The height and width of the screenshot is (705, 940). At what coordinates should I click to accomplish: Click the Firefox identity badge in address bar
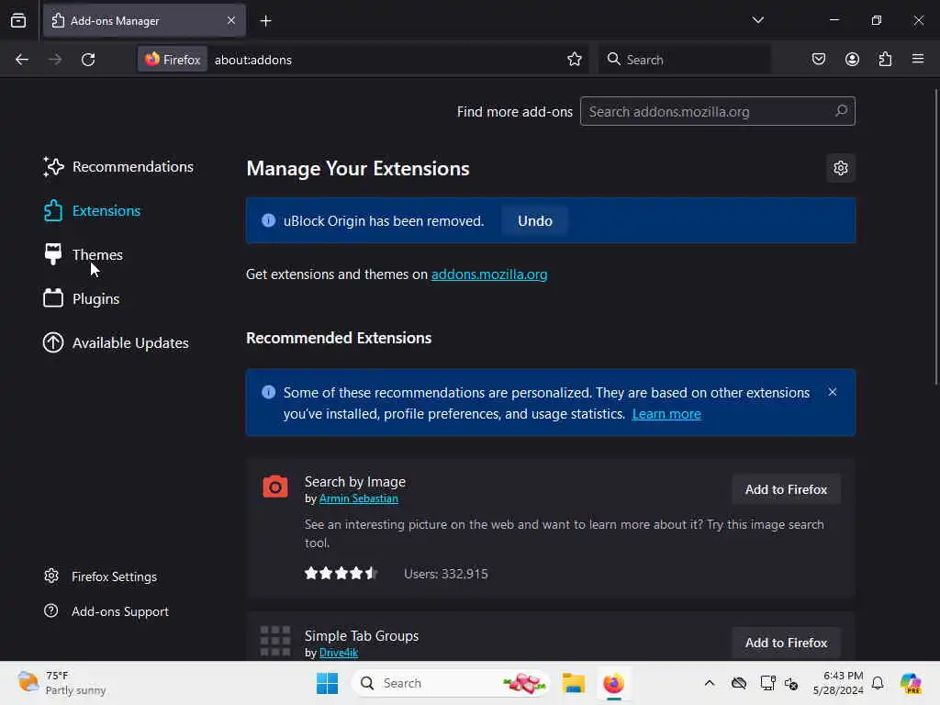pyautogui.click(x=173, y=60)
